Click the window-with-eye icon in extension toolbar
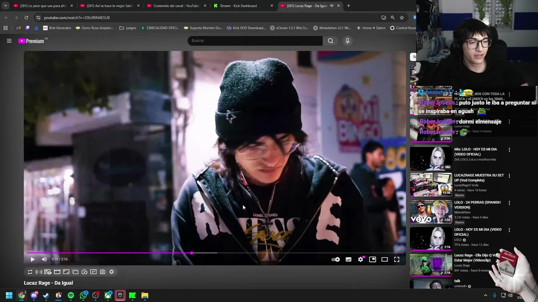The image size is (538, 302). point(48,272)
